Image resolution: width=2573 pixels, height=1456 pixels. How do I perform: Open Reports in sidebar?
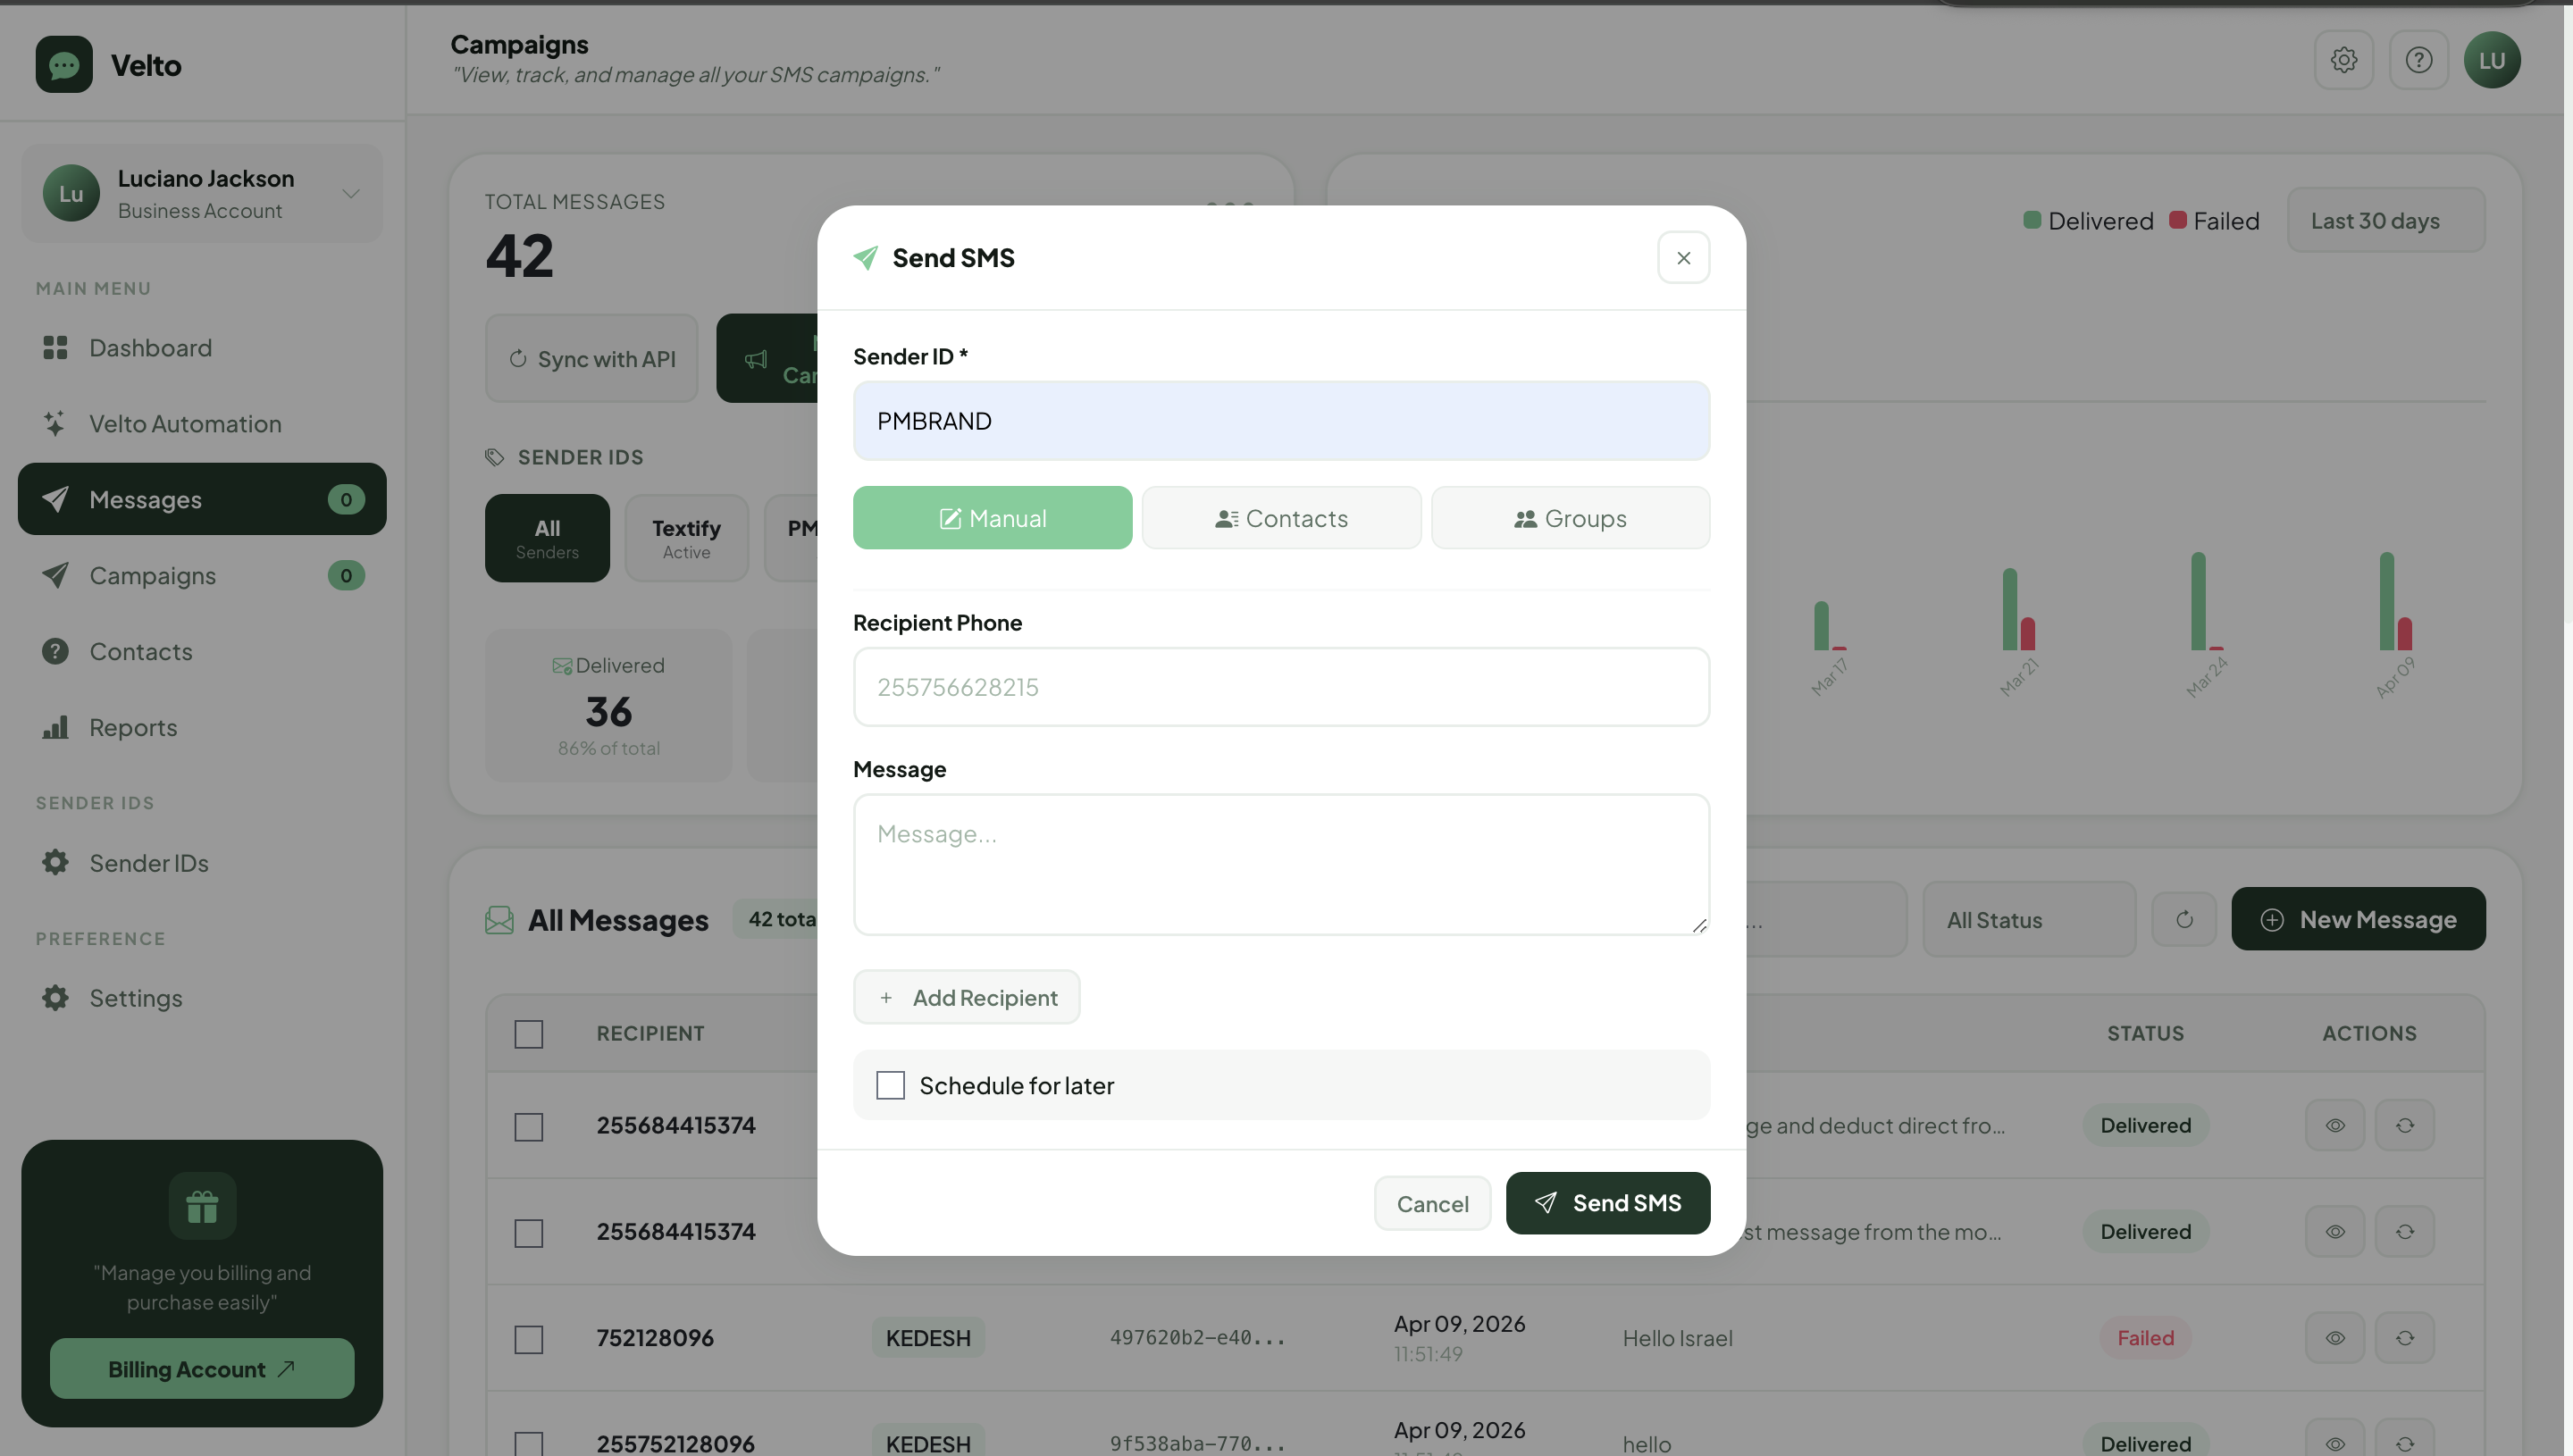click(x=202, y=727)
